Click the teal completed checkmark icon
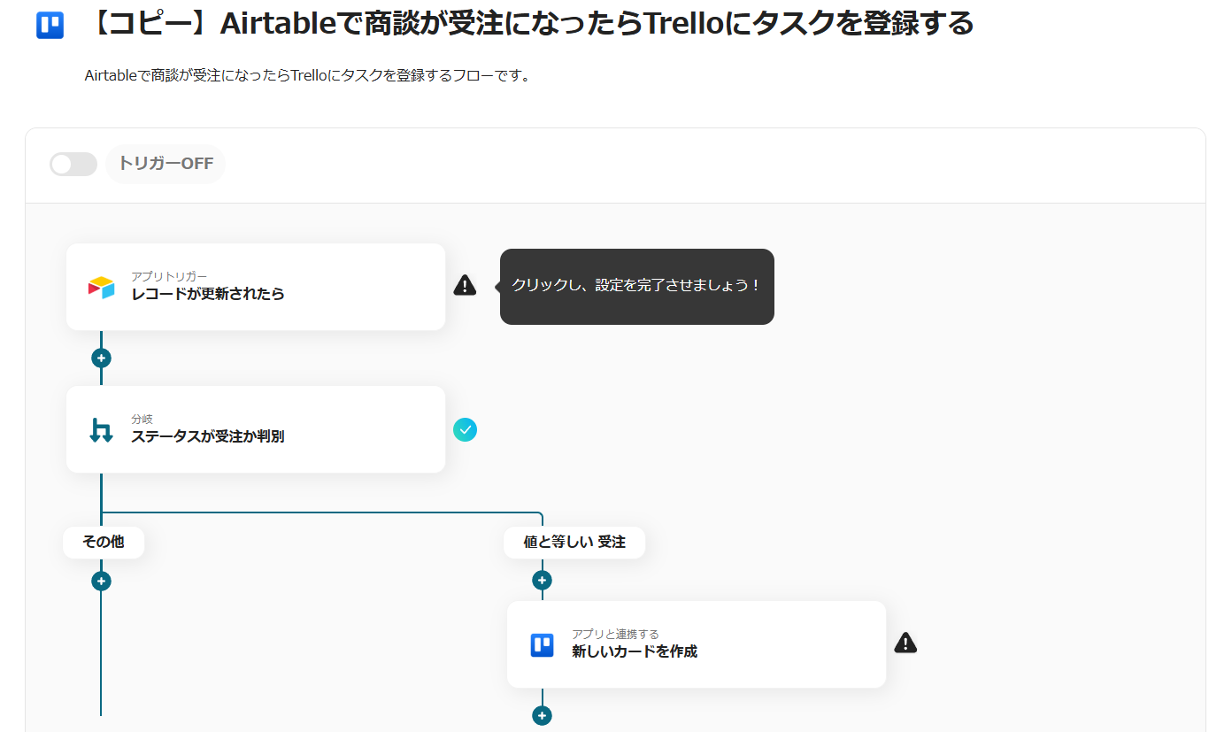This screenshot has height=732, width=1232. [x=465, y=429]
